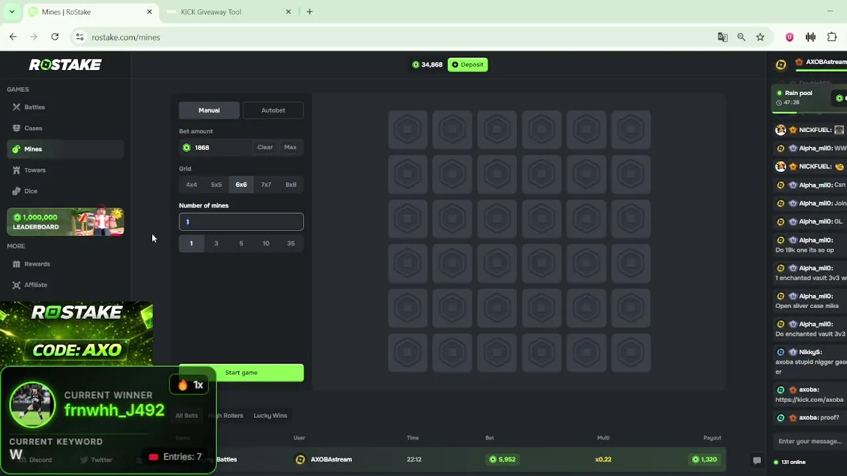
Task: Set bet amount to Max
Action: 290,147
